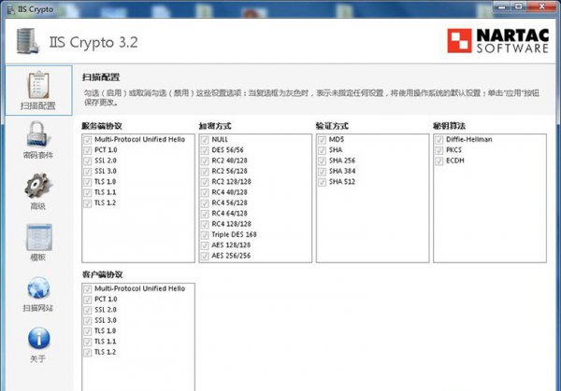The image size is (561, 391).
Task: Toggle the SHA hash checkbox
Action: (x=322, y=150)
